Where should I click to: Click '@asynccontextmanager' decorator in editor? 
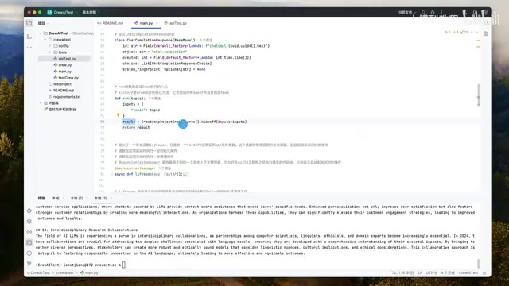coord(135,168)
